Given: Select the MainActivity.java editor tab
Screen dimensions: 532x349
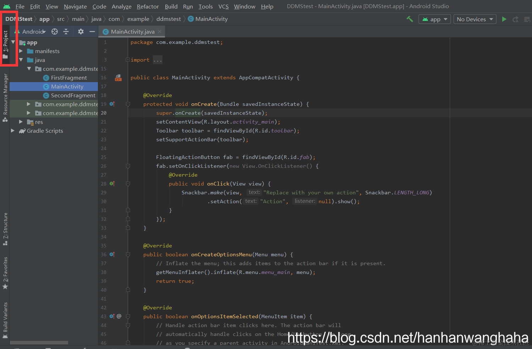Looking at the screenshot, I should click(x=132, y=32).
